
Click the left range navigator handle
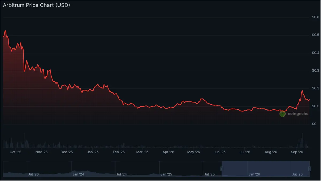coord(221,169)
